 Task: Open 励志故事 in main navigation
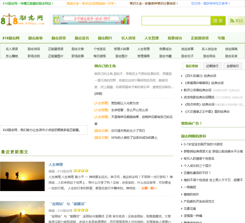[35, 38]
